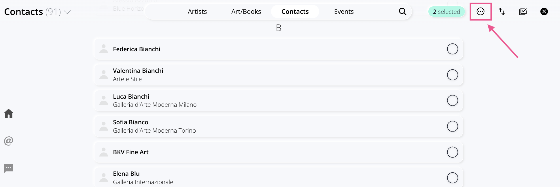Viewport: 560px width, 187px height.
Task: Select the Federica Bianchi checkbox circle
Action: point(453,49)
